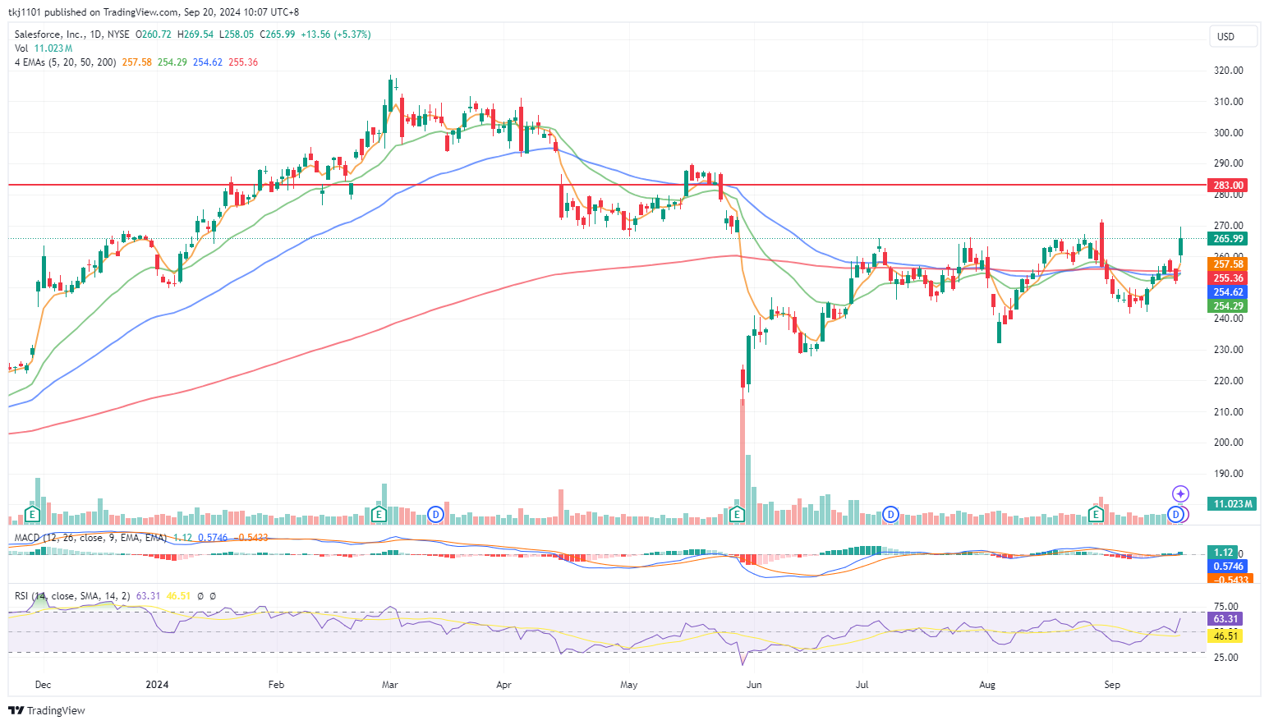Viewport: 1269px width, 725px height.
Task: Click the 11.023M volume axis label
Action: click(1232, 503)
